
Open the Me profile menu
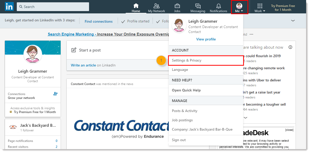239,7
